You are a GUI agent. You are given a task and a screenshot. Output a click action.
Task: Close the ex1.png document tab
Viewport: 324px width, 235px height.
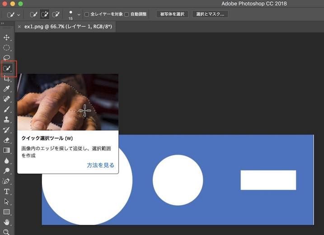click(19, 27)
